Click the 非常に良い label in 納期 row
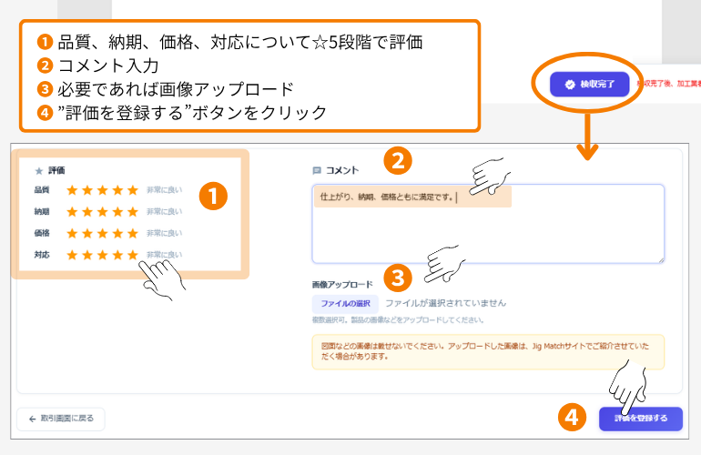The image size is (701, 455). (x=164, y=212)
